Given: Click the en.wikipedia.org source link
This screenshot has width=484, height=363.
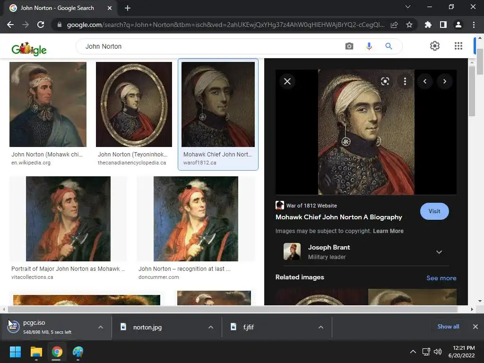Looking at the screenshot, I should (x=31, y=163).
